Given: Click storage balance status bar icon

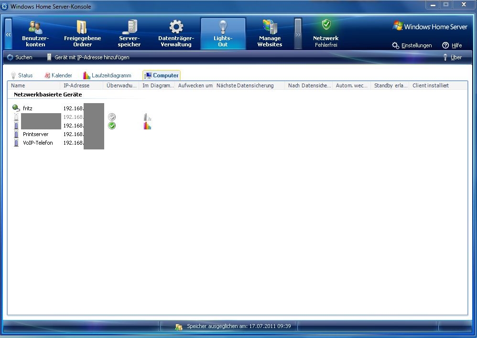Looking at the screenshot, I should (179, 327).
